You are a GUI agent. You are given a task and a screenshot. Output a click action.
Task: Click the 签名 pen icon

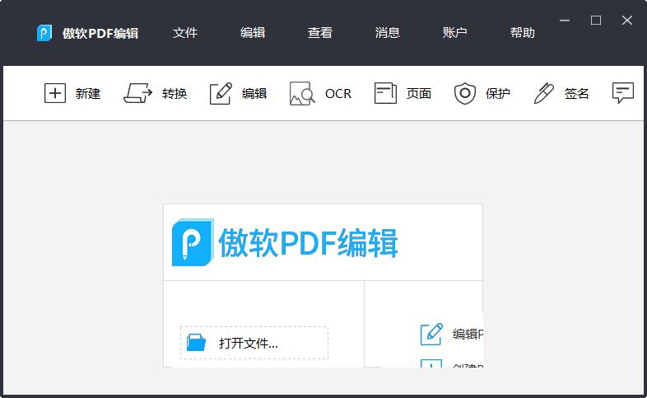tap(544, 93)
